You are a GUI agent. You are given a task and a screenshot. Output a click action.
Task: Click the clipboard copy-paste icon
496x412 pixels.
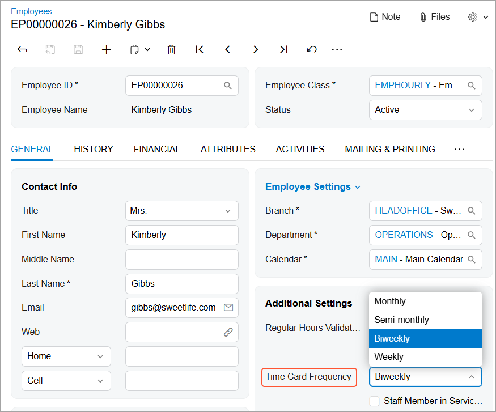coord(134,50)
